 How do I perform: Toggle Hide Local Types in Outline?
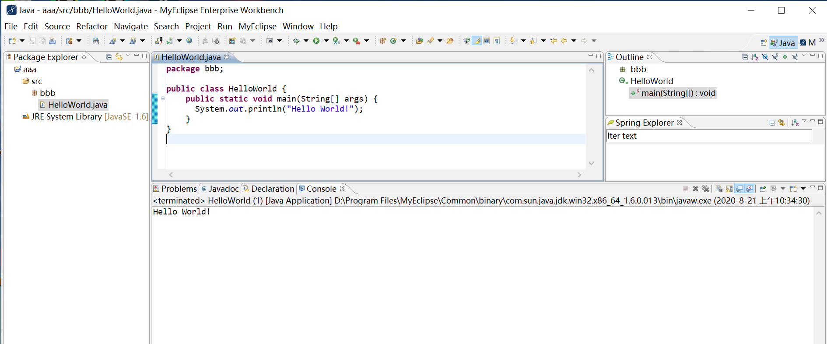coord(795,57)
